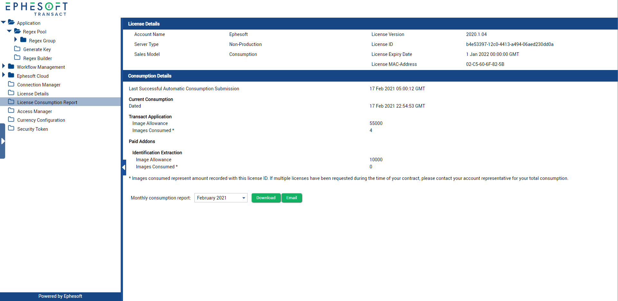618x301 pixels.
Task: Click the Transact Image Allowance 55000 value
Action: pos(376,123)
